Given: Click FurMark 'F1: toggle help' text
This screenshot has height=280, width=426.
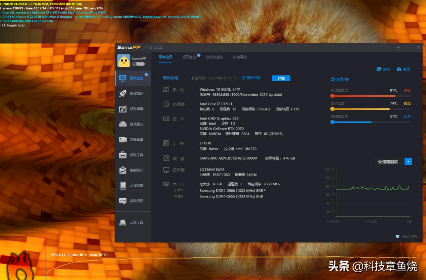Looking at the screenshot, I should pyautogui.click(x=13, y=25).
